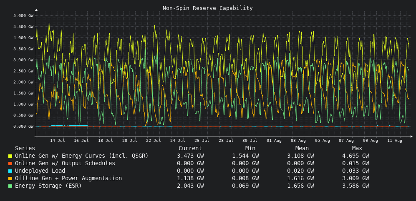The image size is (416, 201).
Task: Click the amber Offline Gen + Power Augmentation swatch
Action: 10,178
